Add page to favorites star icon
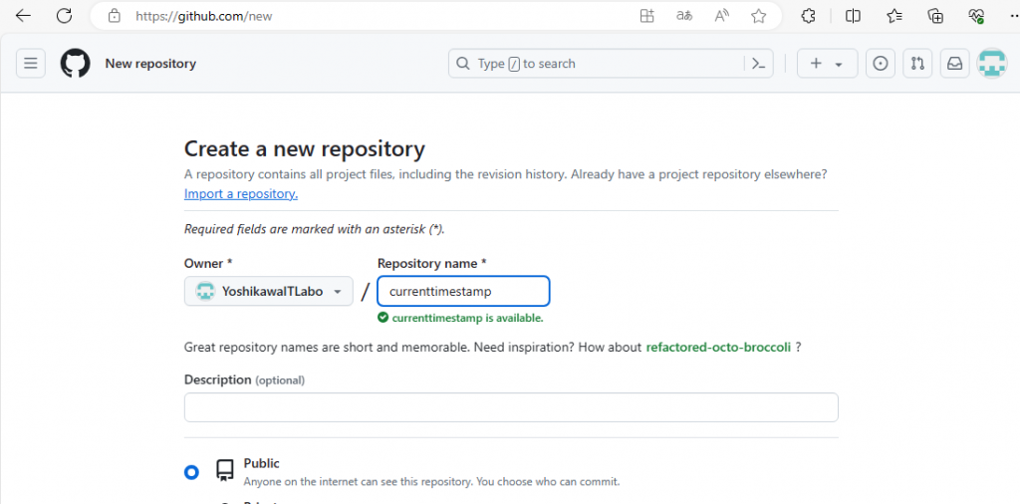Screen dimensions: 1020x504 (x=758, y=16)
